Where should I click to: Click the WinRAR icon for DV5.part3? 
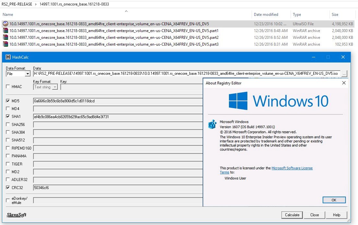(x=6, y=44)
